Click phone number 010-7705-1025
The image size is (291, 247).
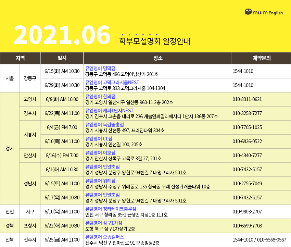click(247, 127)
